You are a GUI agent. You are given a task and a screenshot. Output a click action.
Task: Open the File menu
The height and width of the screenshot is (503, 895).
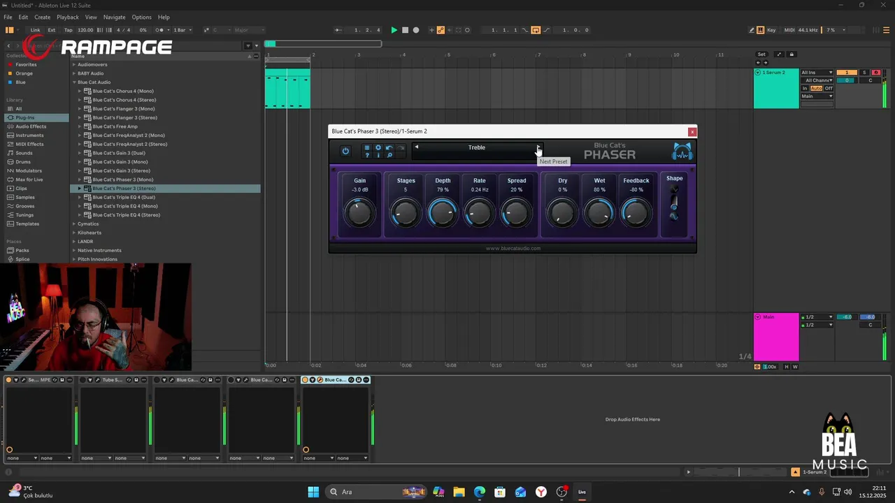click(8, 17)
